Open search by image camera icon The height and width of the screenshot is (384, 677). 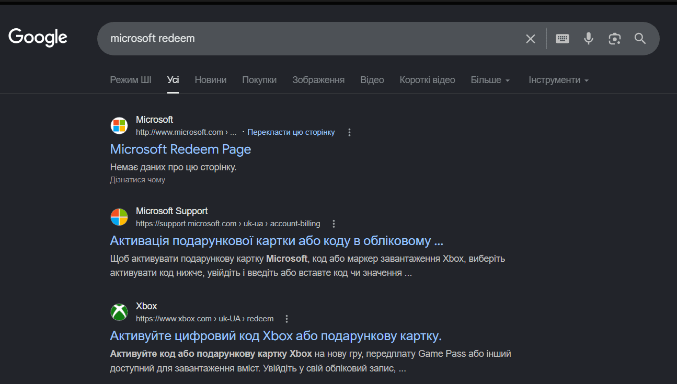pos(615,39)
